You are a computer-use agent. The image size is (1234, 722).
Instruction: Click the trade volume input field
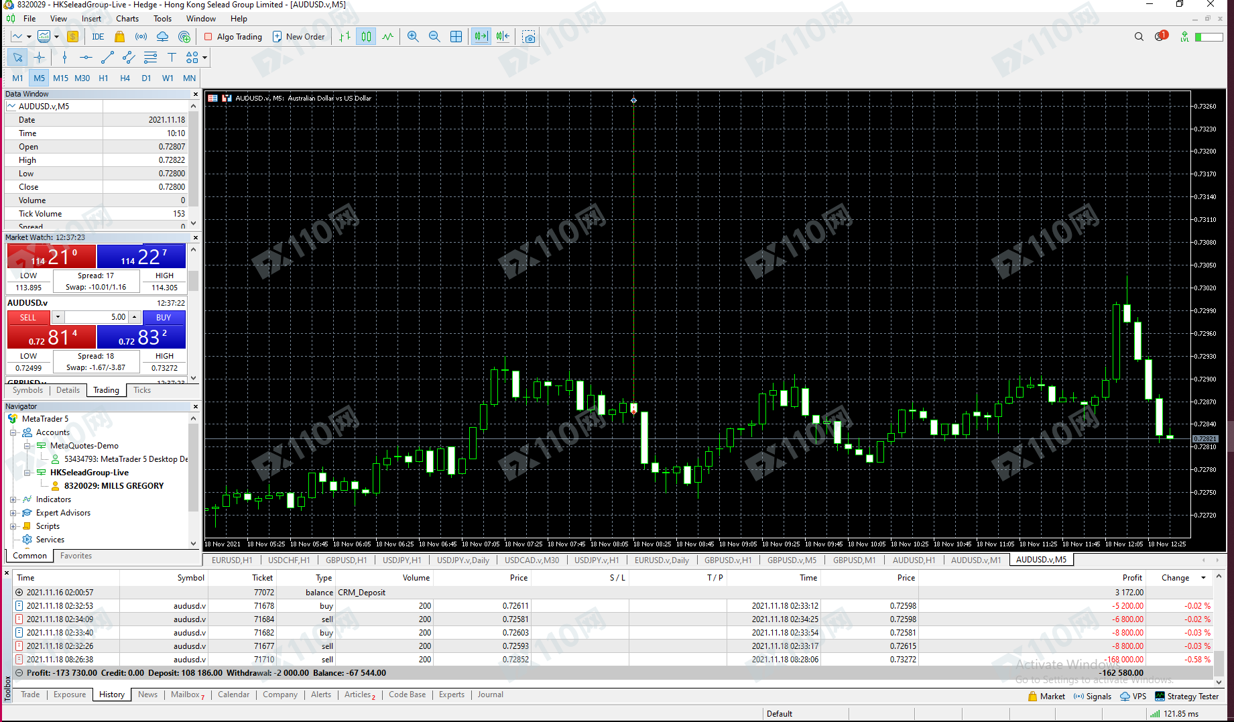tap(97, 317)
